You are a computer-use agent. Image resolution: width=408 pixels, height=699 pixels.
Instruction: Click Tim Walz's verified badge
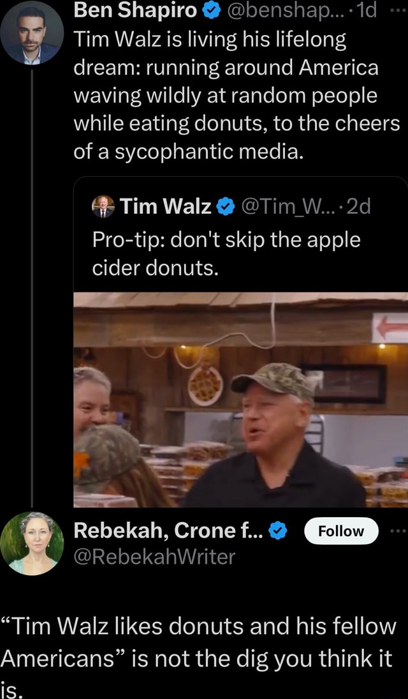point(224,207)
